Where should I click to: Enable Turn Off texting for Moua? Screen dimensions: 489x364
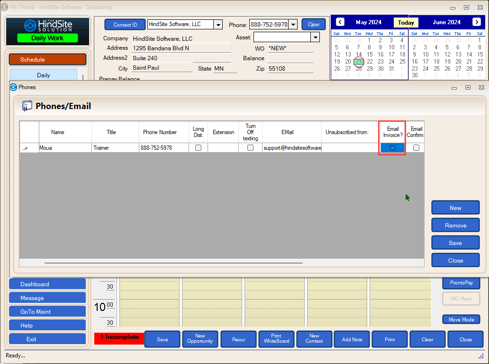[x=250, y=148]
